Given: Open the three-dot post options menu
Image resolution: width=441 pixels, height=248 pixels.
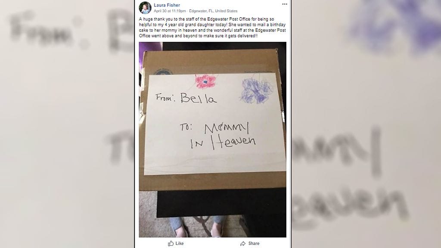Looking at the screenshot, I should click(285, 4).
